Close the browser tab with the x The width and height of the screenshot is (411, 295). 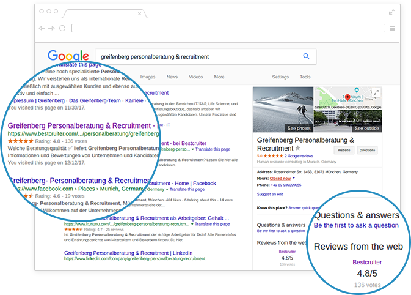(x=139, y=13)
